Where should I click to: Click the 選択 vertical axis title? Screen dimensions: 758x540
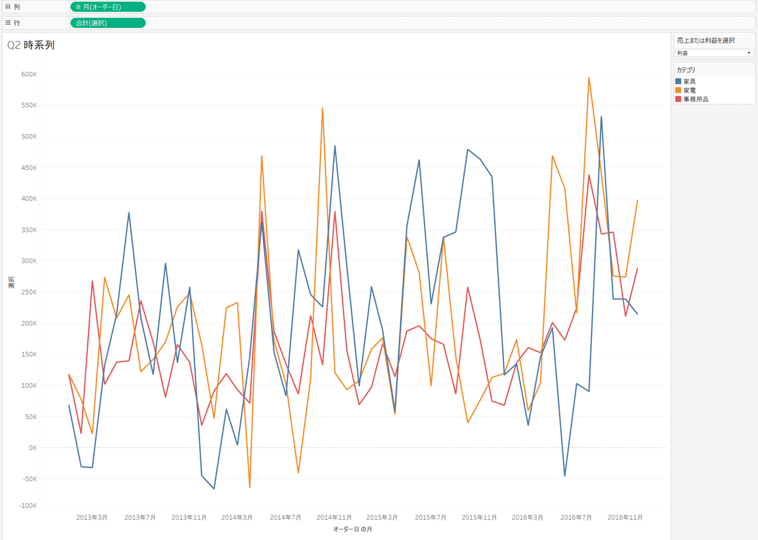click(x=11, y=283)
